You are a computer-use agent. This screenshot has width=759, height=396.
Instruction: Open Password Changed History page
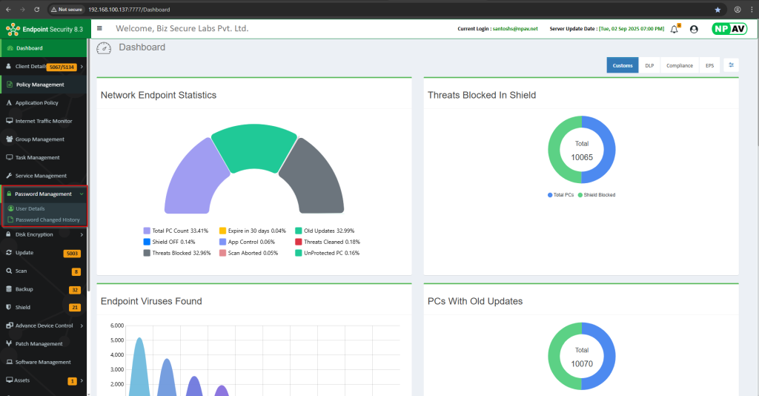47,220
